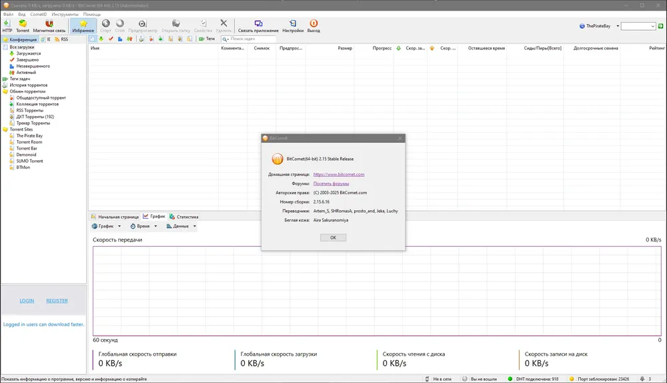Image resolution: width=667 pixels, height=383 pixels.
Task: Click the green go arrow beside search box
Action: point(660,26)
